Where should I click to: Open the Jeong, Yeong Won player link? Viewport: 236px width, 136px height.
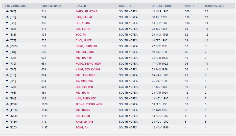[x=89, y=104]
